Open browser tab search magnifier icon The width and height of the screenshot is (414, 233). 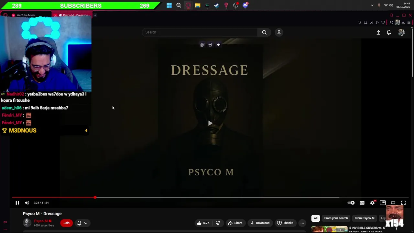coord(391,15)
